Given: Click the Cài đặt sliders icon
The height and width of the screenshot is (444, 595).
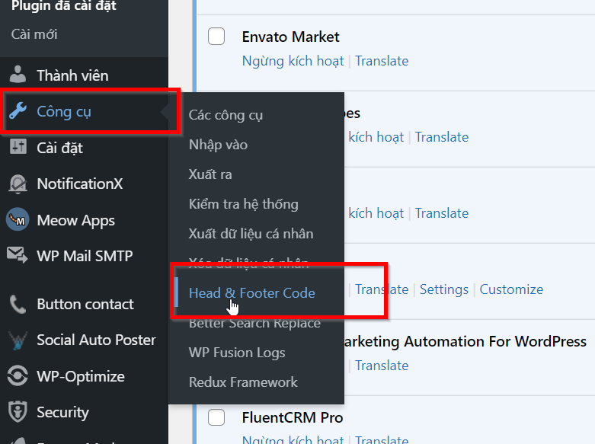Looking at the screenshot, I should (x=18, y=147).
